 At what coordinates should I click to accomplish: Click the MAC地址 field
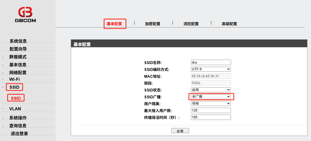click(211, 76)
